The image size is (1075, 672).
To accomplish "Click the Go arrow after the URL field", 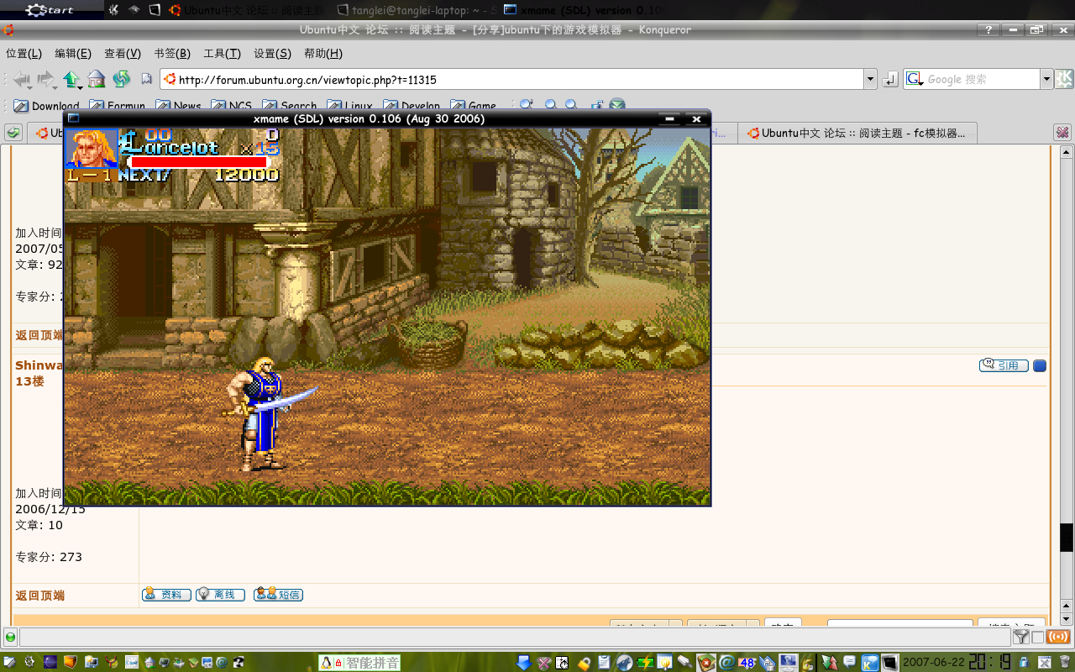I will point(890,80).
